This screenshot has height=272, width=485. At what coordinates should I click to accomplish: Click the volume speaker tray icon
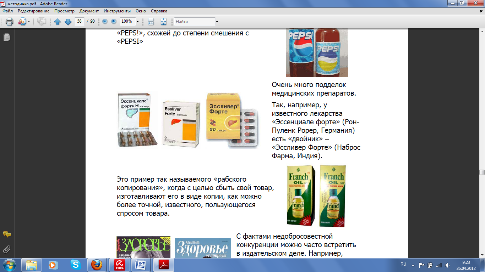coord(448,265)
